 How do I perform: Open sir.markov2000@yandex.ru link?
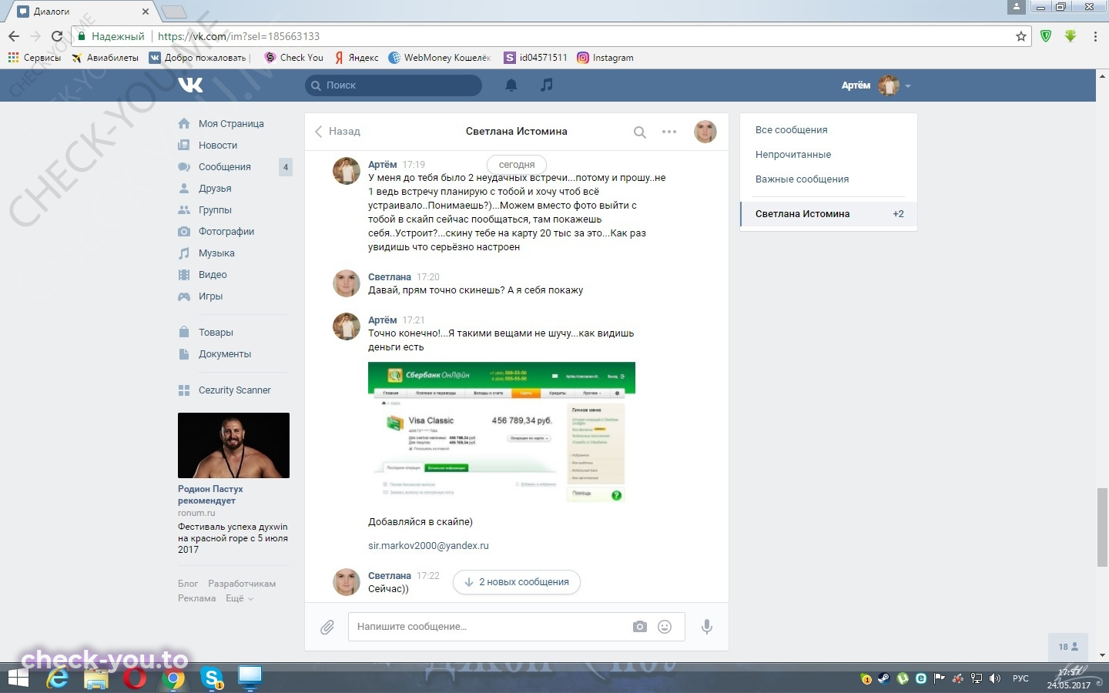point(428,546)
